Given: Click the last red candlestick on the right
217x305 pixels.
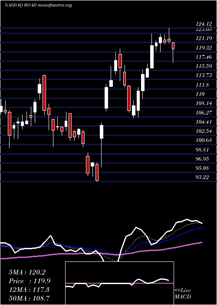Looking at the screenshot, I should point(174,46).
